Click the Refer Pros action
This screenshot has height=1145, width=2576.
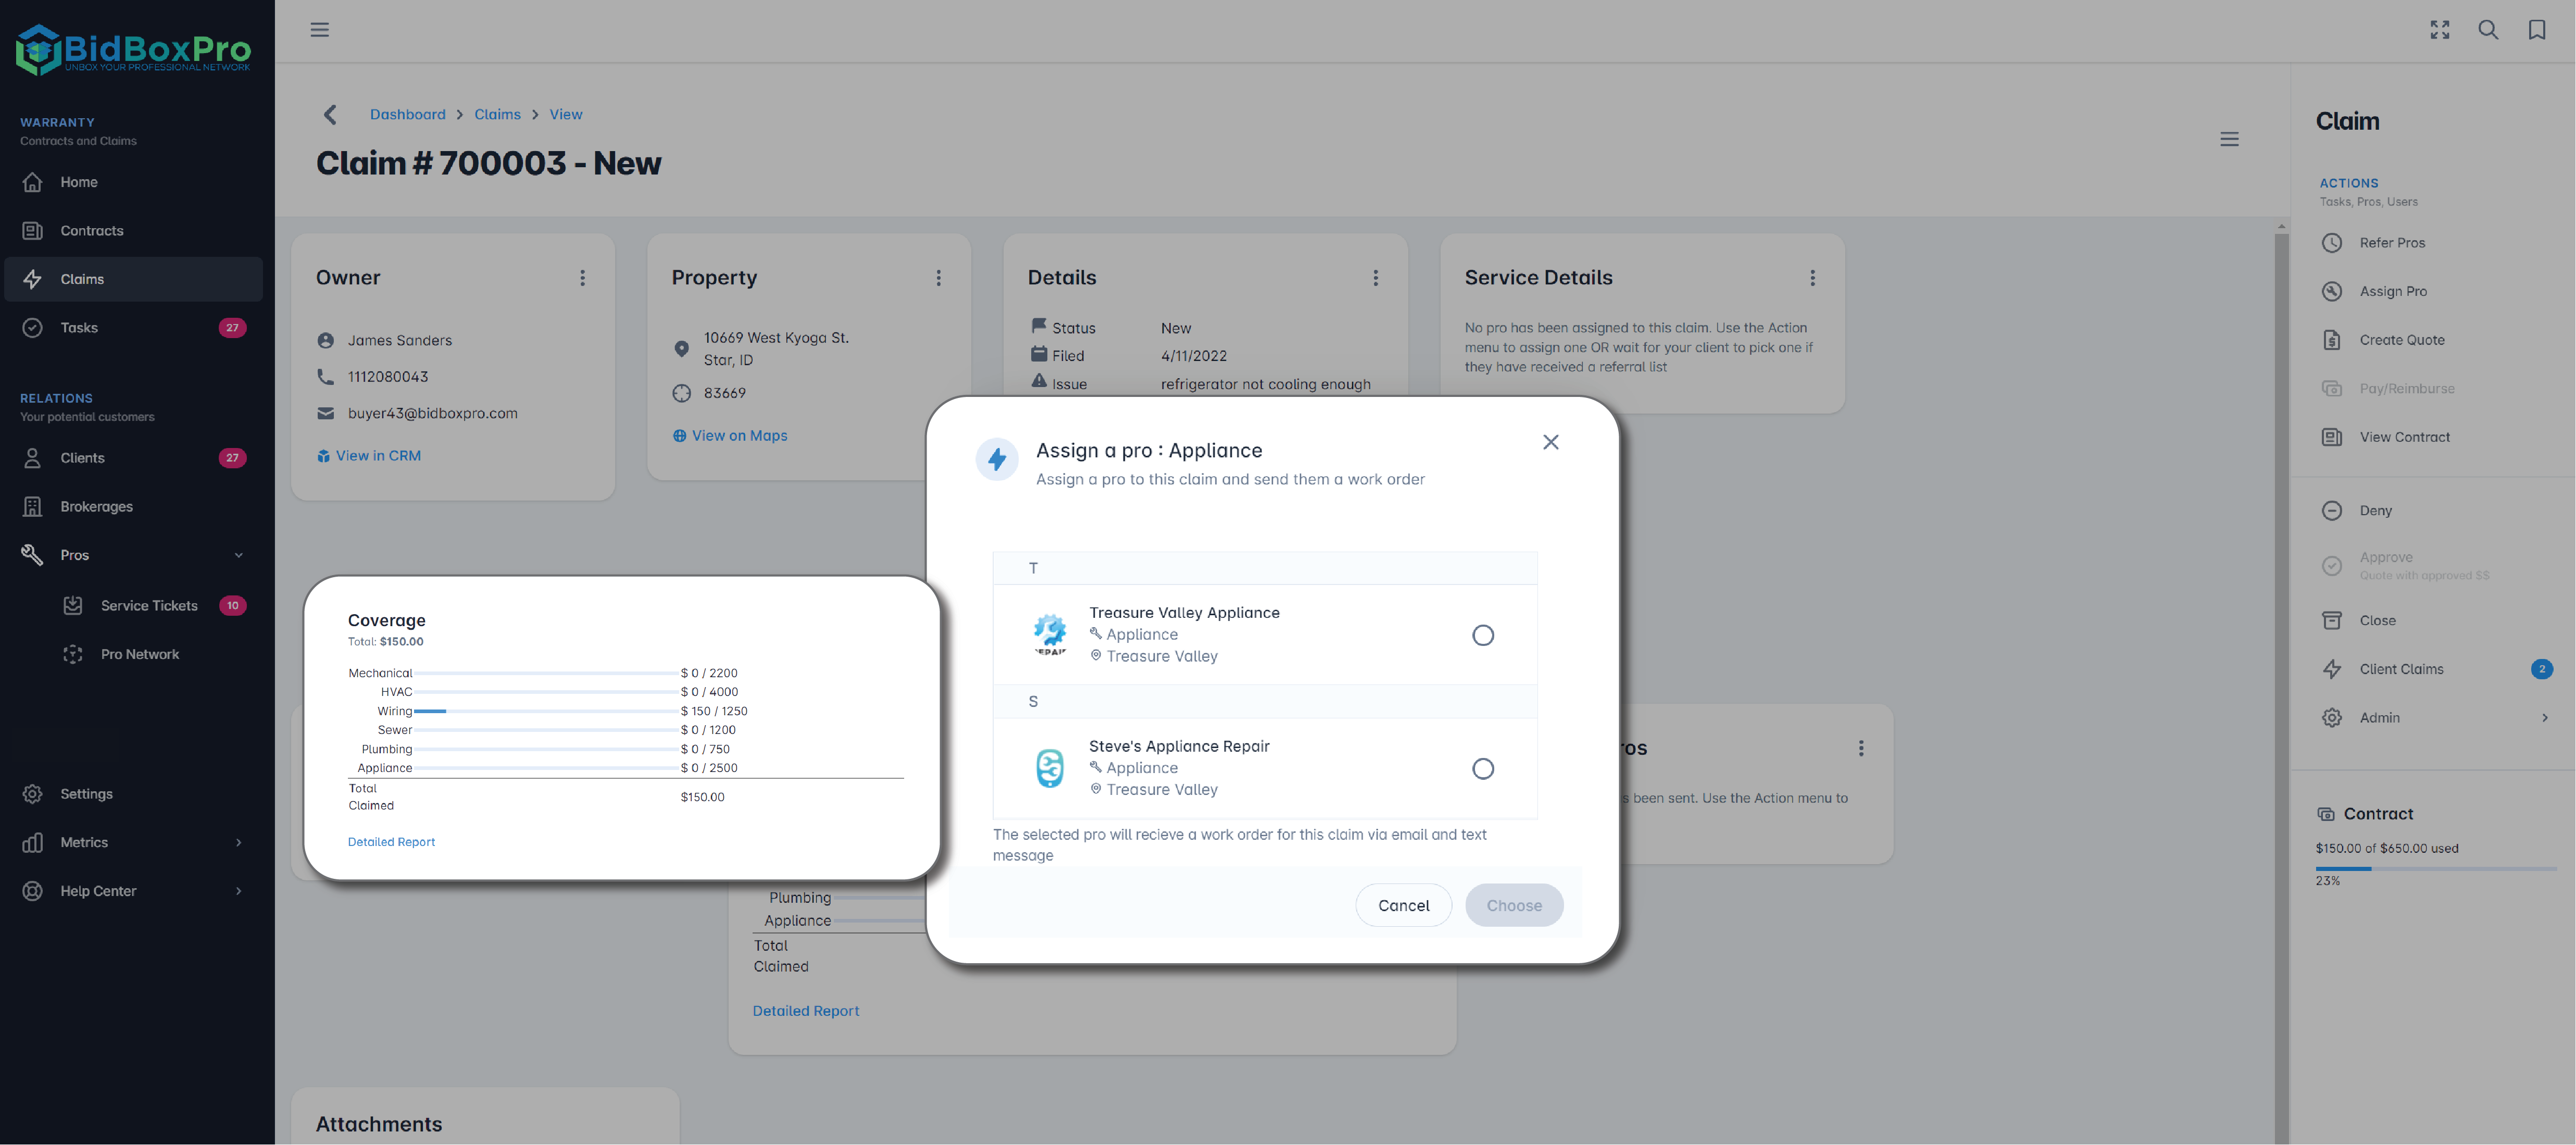point(2392,243)
